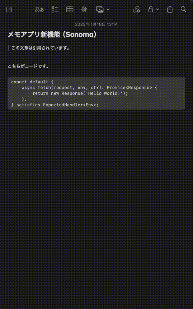Click the lock note icon

point(151,9)
